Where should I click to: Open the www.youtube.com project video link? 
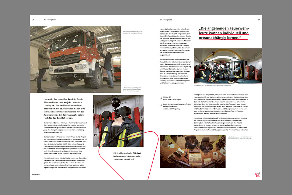coord(172,108)
